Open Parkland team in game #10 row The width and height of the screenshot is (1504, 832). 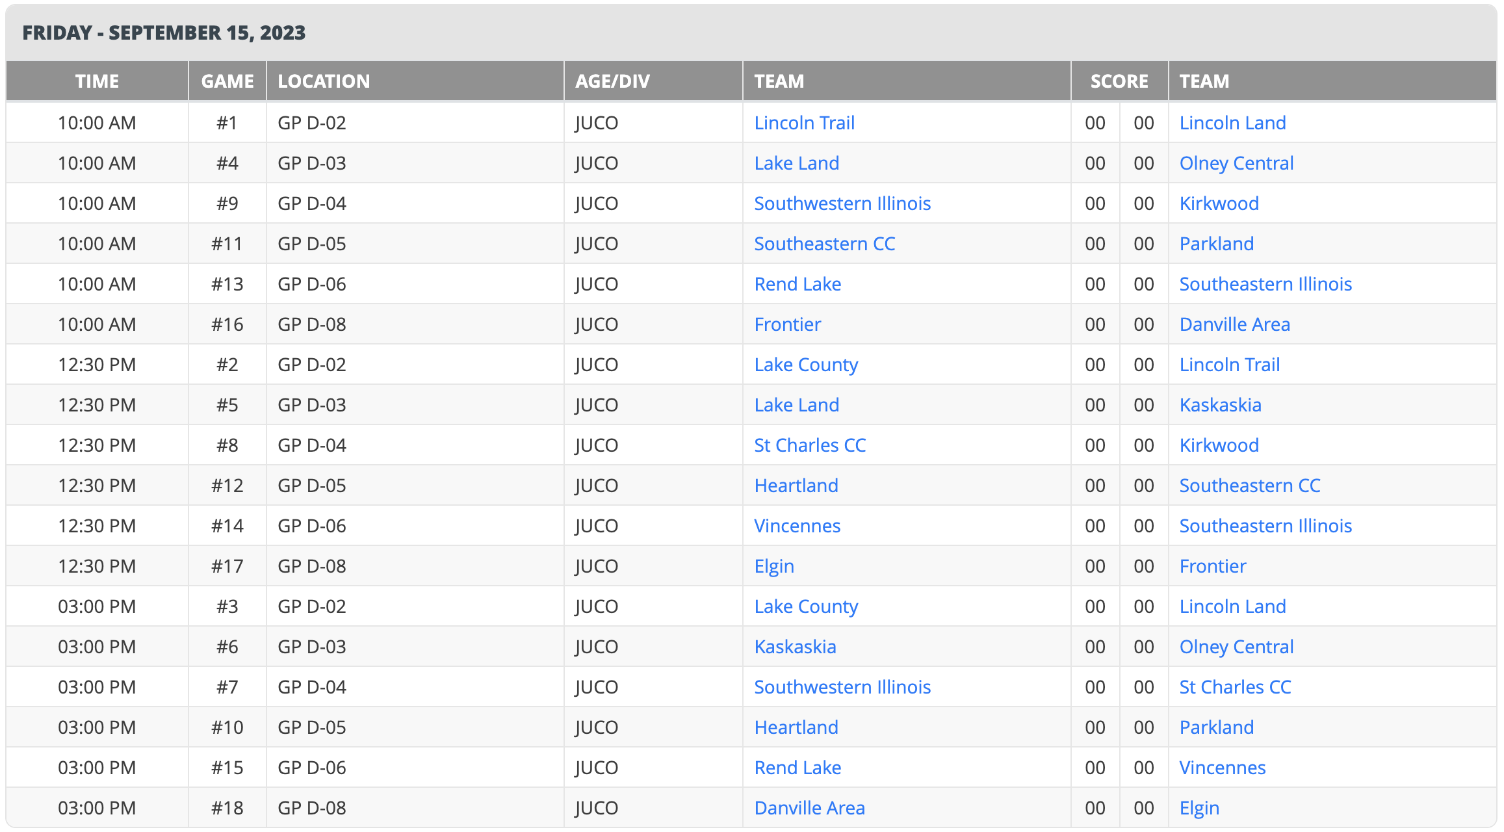(1216, 727)
